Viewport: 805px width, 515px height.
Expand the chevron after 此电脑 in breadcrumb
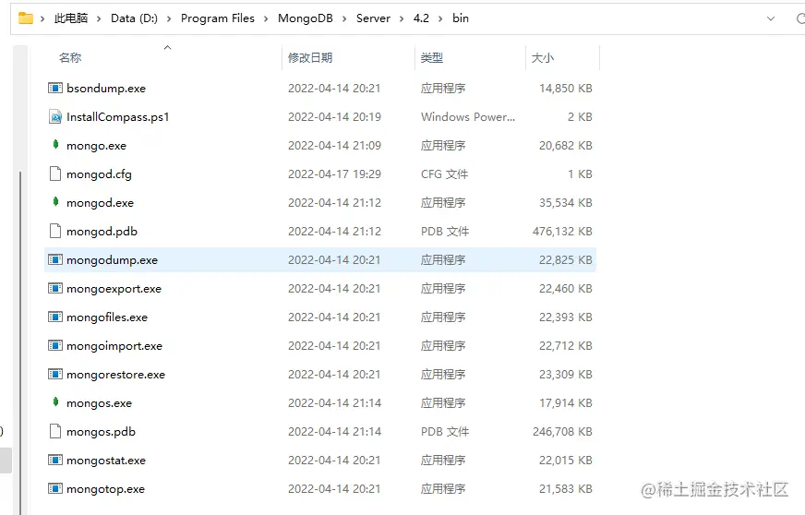pos(99,18)
